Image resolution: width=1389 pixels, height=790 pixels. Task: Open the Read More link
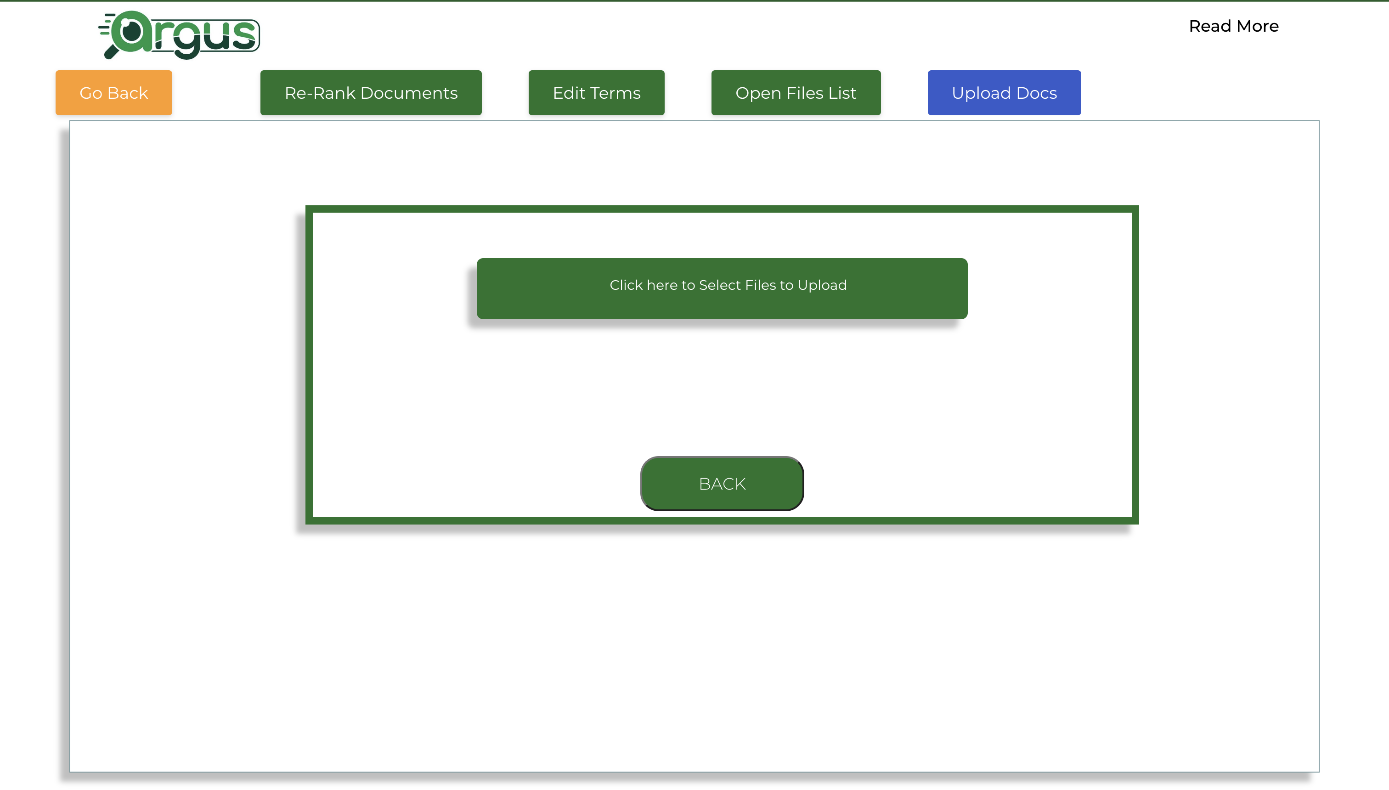click(x=1233, y=26)
